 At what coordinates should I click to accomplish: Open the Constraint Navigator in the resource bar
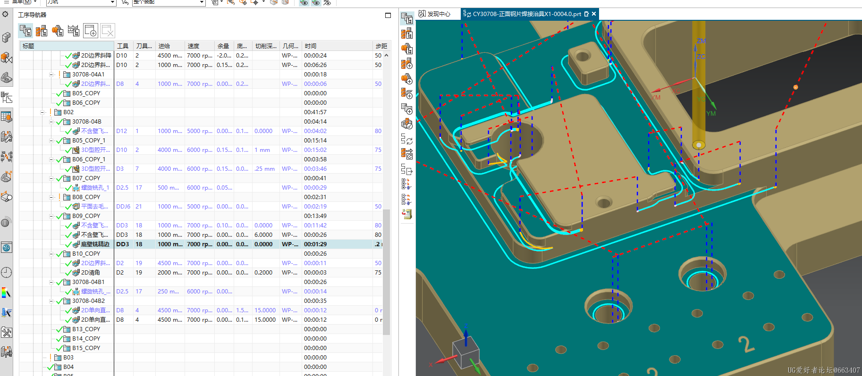point(6,58)
